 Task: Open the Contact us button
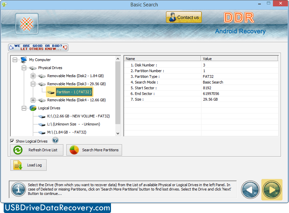184,17
